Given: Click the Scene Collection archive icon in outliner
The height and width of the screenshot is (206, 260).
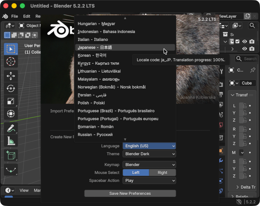Looking at the screenshot, I should pyautogui.click(x=225, y=34).
